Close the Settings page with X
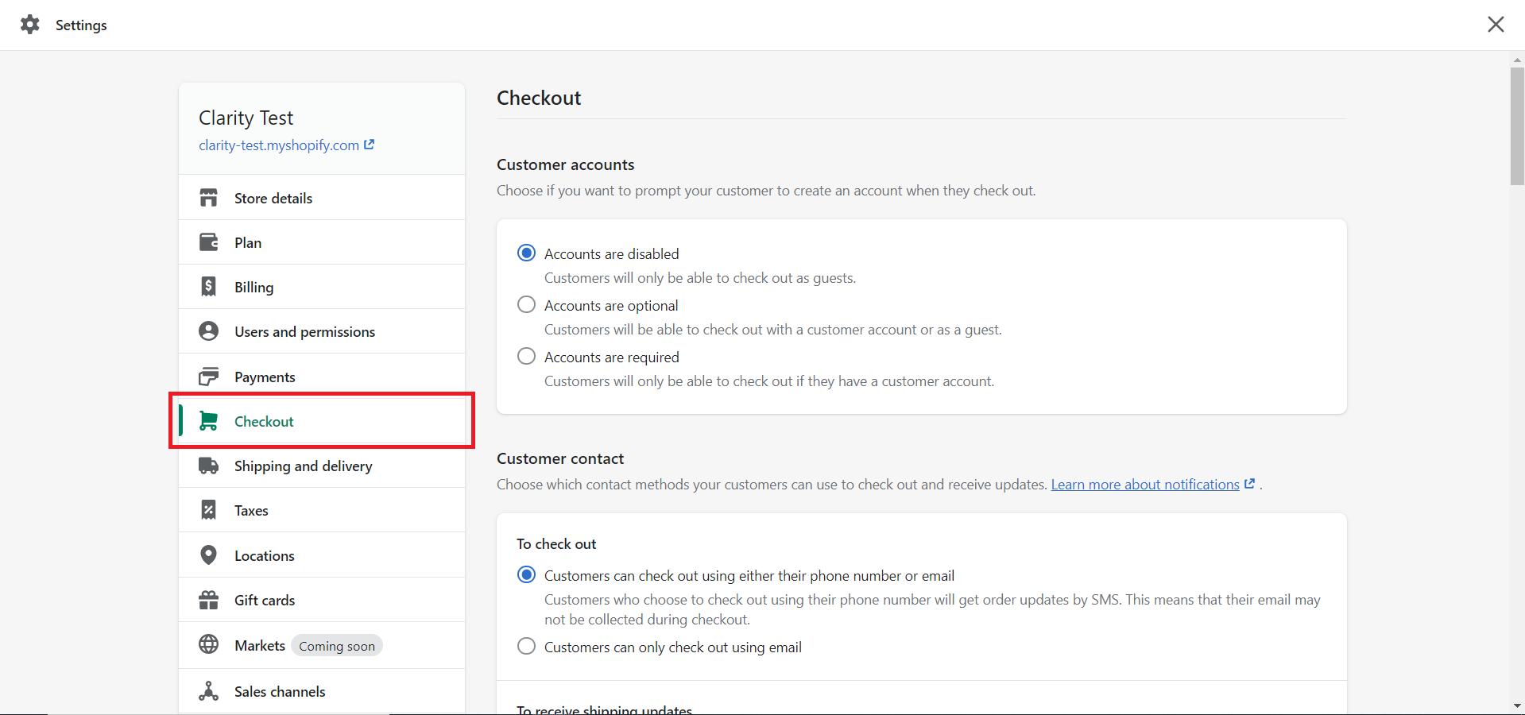The width and height of the screenshot is (1525, 715). click(x=1496, y=25)
